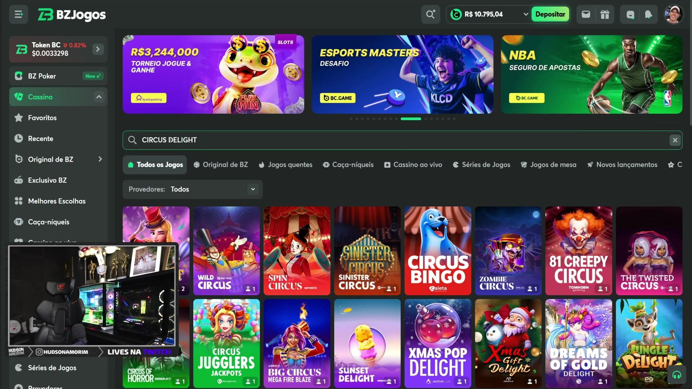
Task: Open the Jungle Delight game
Action: pyautogui.click(x=649, y=343)
